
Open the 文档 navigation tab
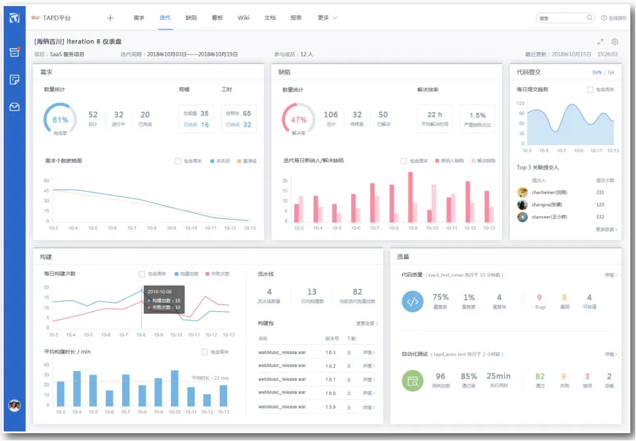(270, 18)
